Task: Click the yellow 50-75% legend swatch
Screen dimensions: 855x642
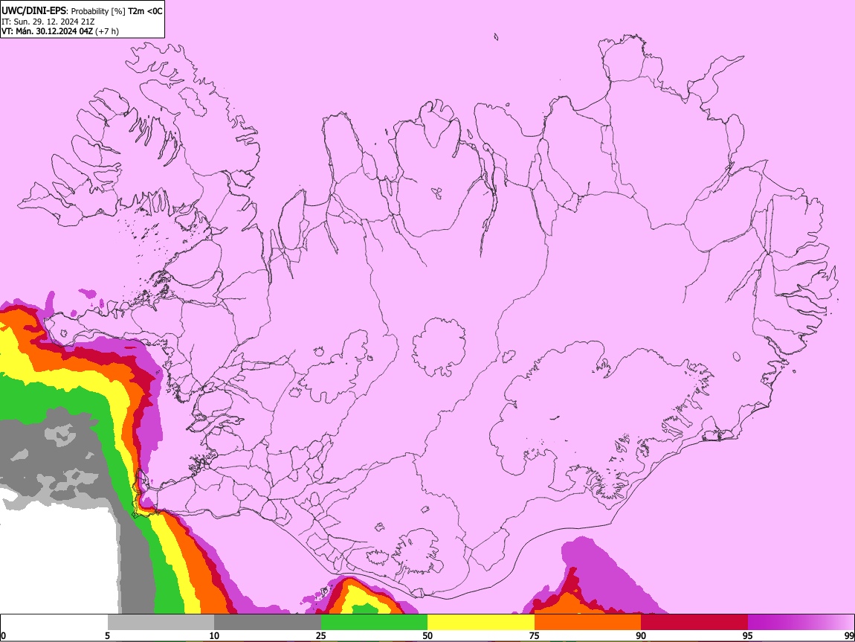Action: [481, 623]
